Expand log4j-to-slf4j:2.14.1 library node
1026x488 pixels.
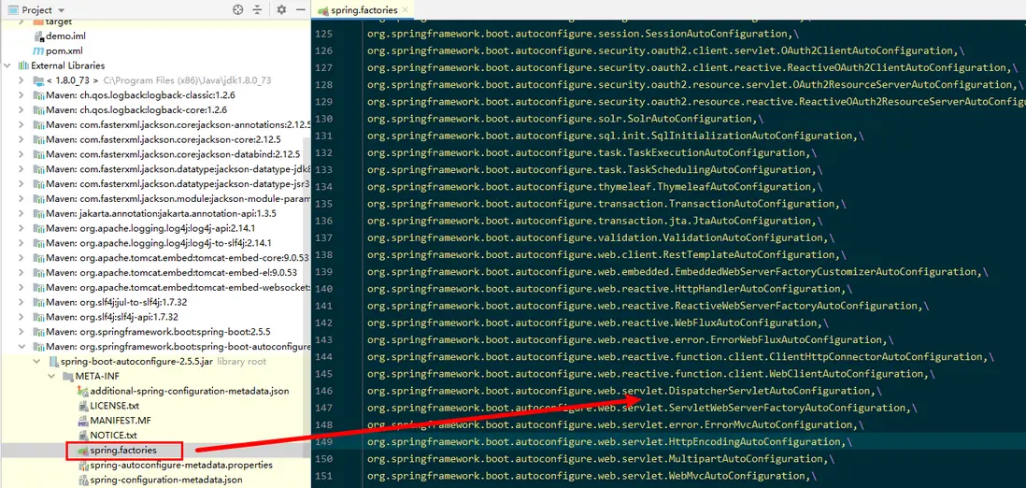click(22, 243)
